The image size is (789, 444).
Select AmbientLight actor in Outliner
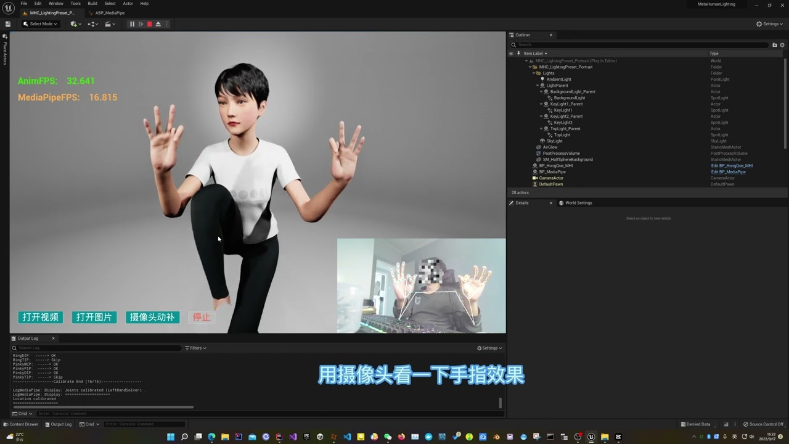[x=558, y=80]
